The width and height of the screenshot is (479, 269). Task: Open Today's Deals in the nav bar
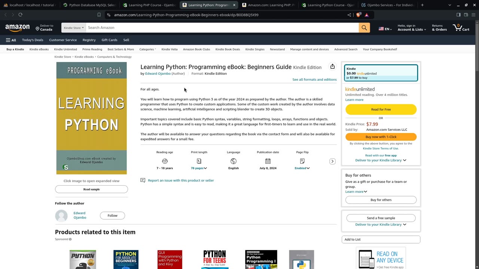pyautogui.click(x=33, y=40)
